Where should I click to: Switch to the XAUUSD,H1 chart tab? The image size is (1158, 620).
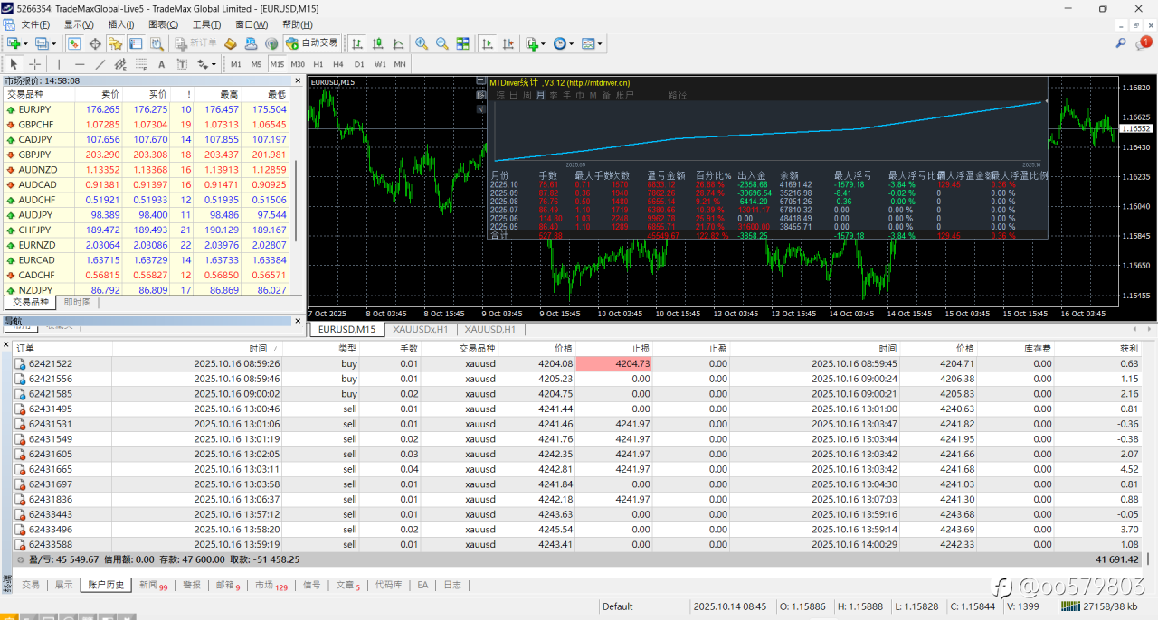pos(491,330)
